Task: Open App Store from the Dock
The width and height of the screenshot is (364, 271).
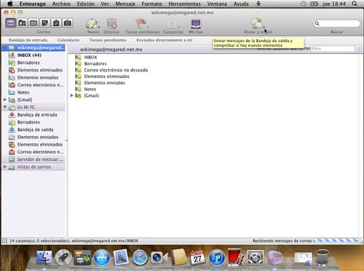Action: (x=102, y=257)
